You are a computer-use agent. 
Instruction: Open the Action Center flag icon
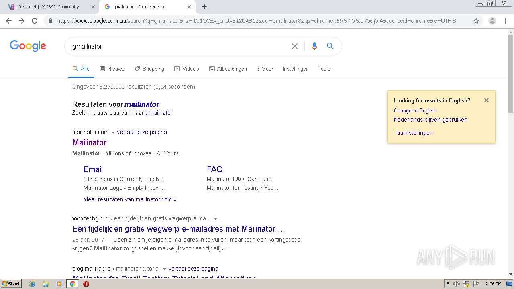(x=476, y=284)
